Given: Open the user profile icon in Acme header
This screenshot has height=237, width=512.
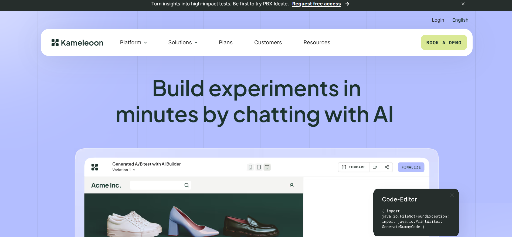Looking at the screenshot, I should 291,185.
